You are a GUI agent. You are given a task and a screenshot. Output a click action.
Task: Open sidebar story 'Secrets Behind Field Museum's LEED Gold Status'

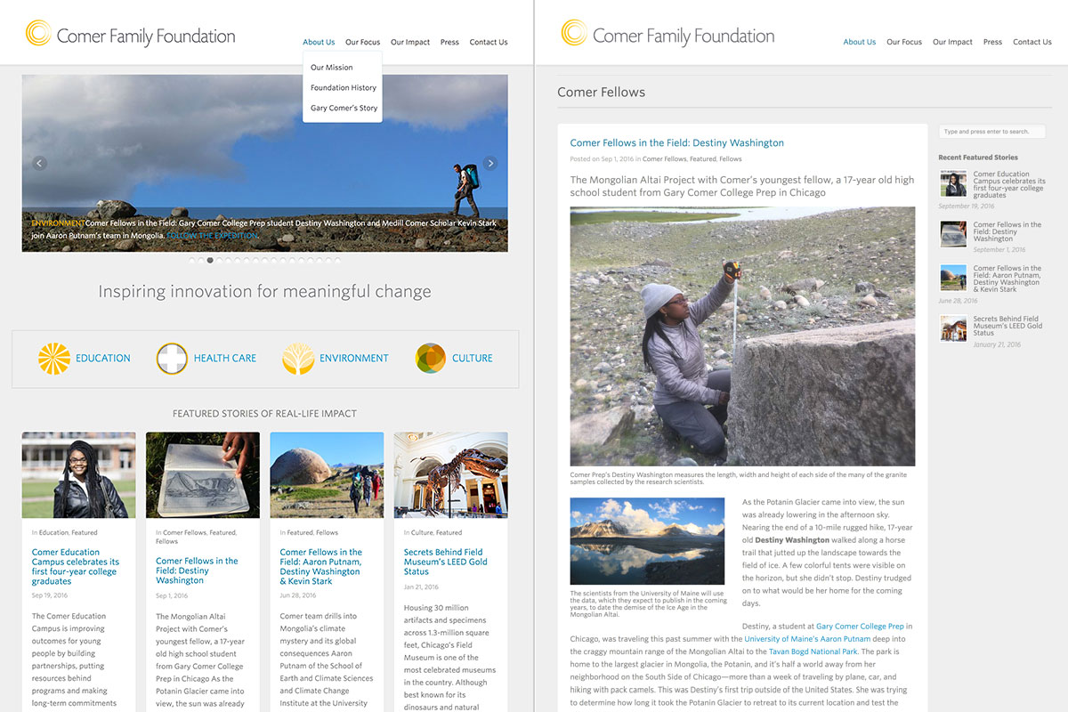click(1007, 326)
